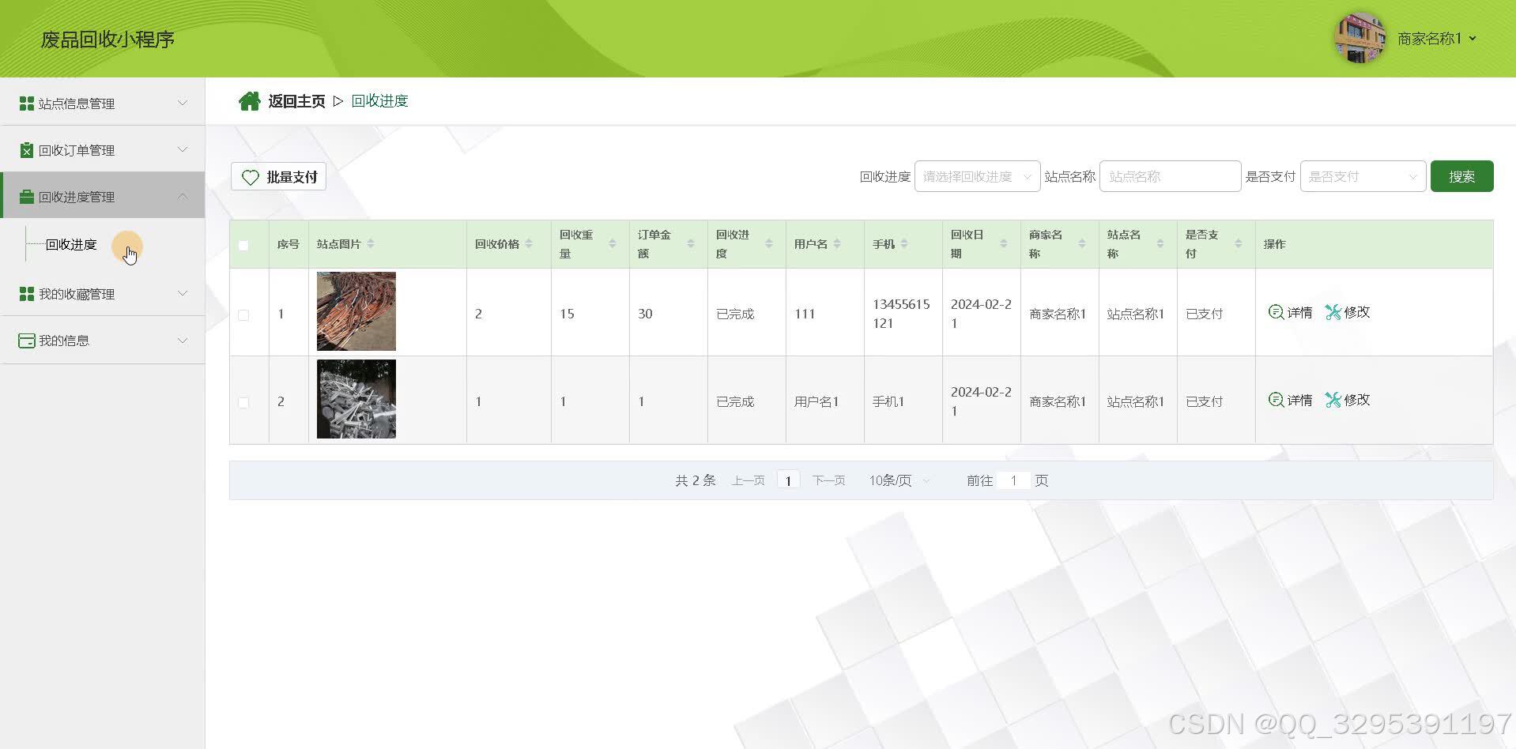Expand the 站点信息管理 menu chevron
This screenshot has width=1516, height=749.
coord(183,103)
